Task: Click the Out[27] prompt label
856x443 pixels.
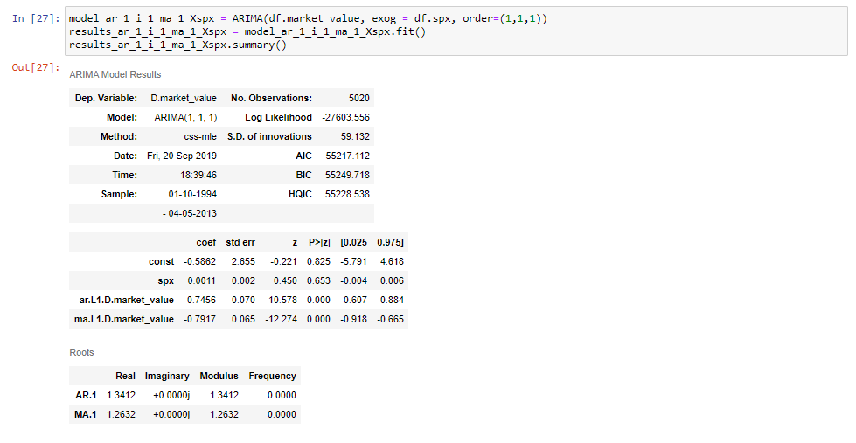Action: (x=36, y=67)
